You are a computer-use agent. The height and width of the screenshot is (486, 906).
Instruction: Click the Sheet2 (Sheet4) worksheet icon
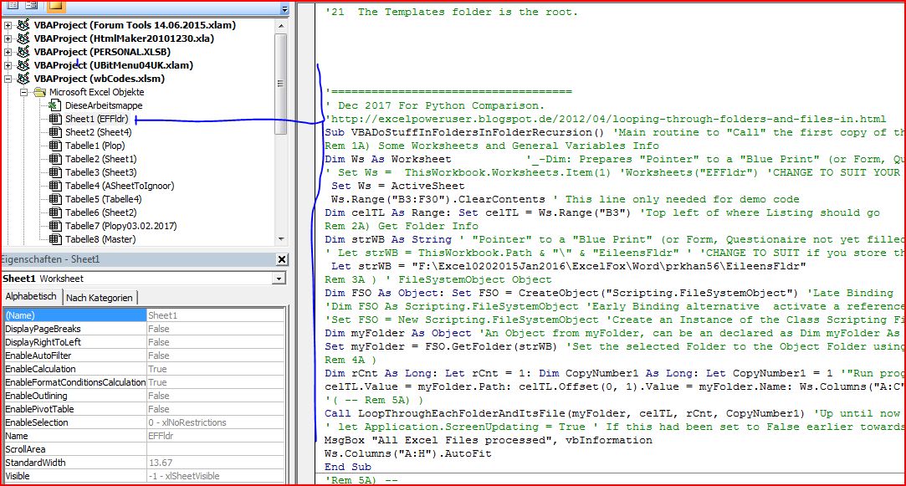[x=55, y=132]
